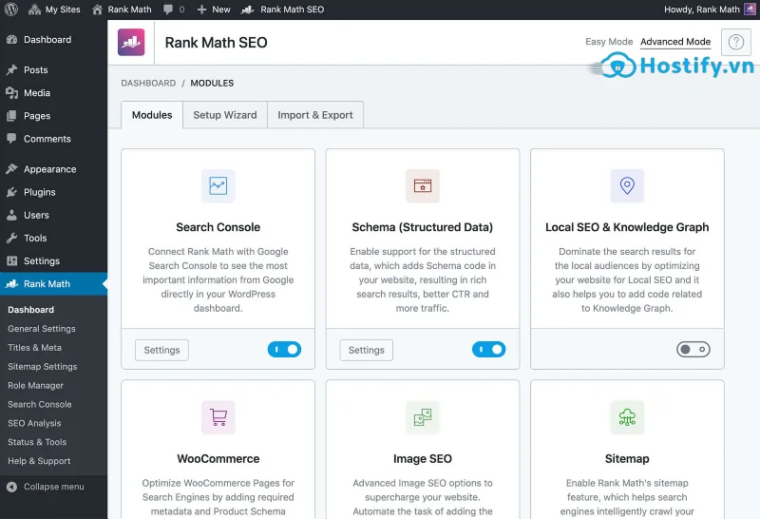Click DASHBOARD in the breadcrumb

click(148, 83)
